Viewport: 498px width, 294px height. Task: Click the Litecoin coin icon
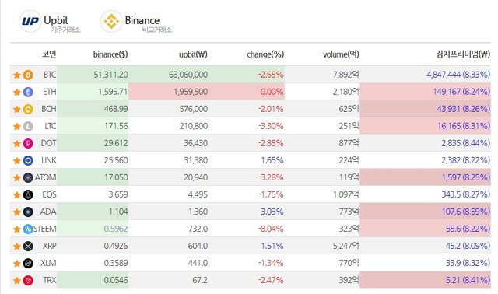[28, 126]
